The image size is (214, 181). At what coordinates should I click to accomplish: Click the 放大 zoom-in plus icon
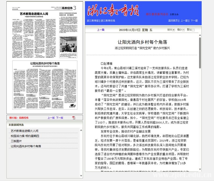point(174,30)
